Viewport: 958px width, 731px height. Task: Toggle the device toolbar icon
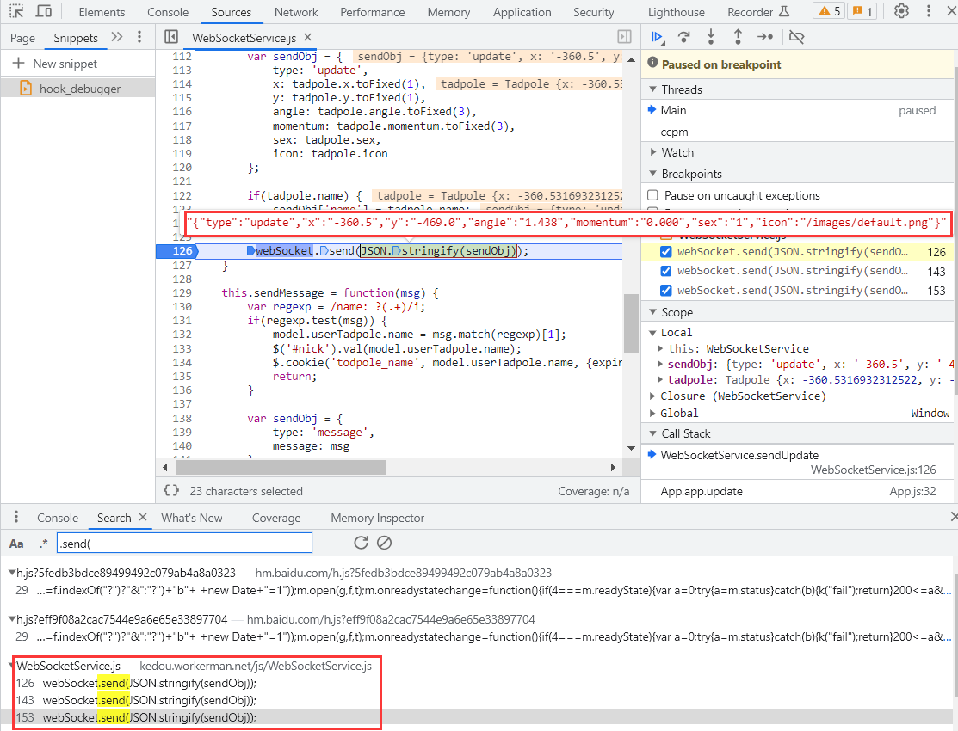(x=44, y=12)
